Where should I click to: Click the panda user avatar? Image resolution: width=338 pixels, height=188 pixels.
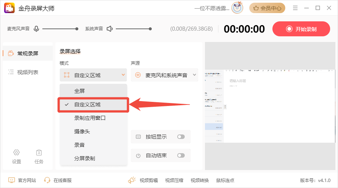coord(237,8)
